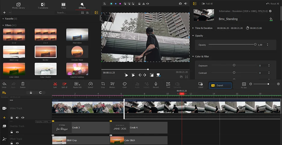Select the Effects tab

pyautogui.click(x=82, y=6)
